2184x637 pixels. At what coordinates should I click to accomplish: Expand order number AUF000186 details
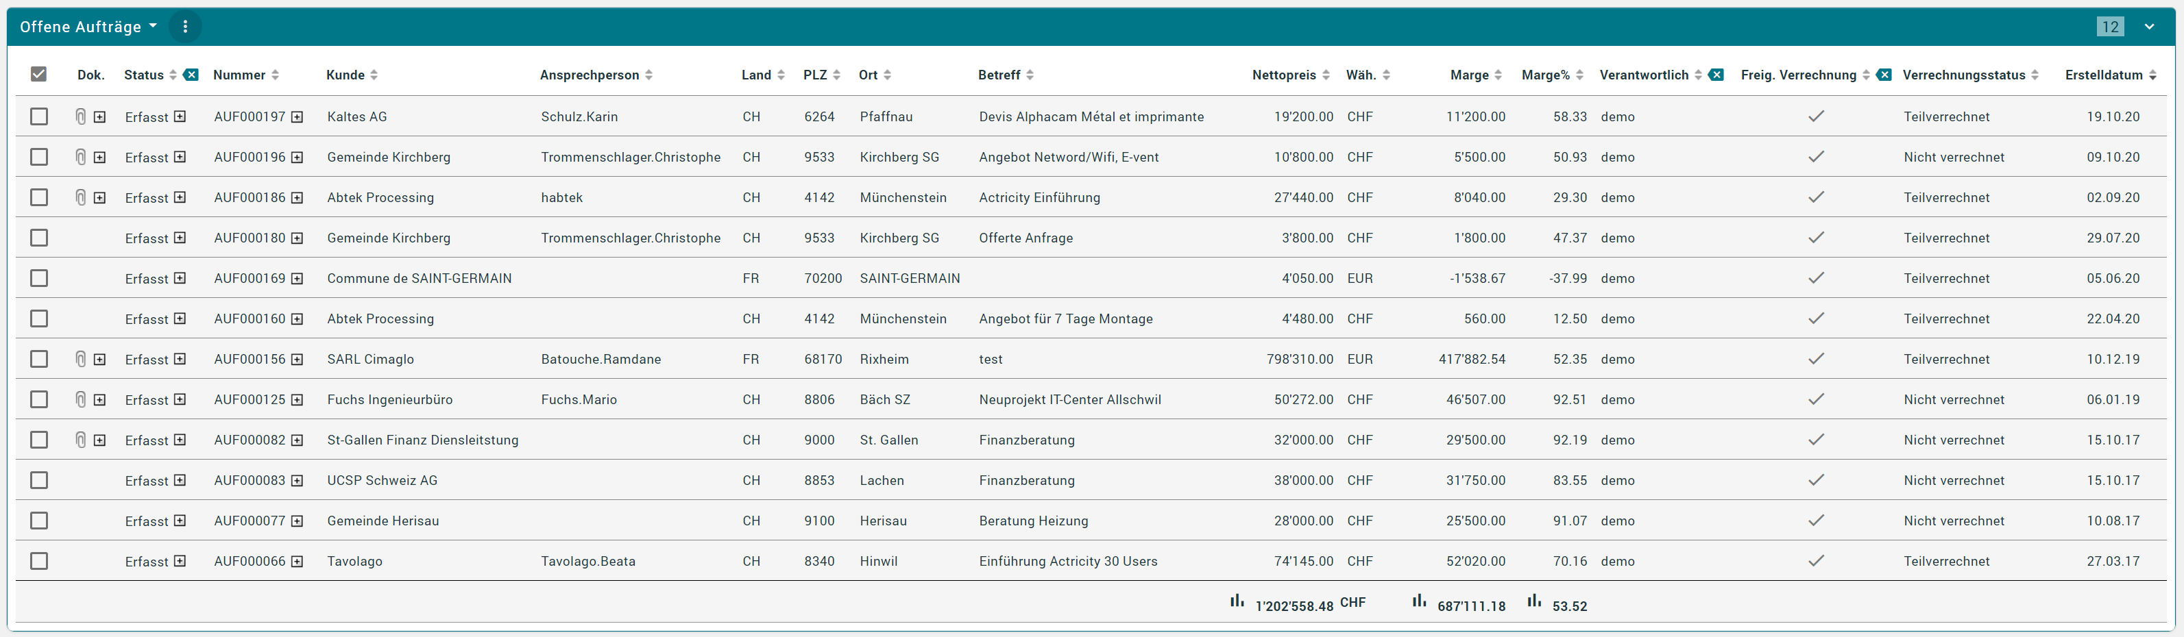pos(297,198)
